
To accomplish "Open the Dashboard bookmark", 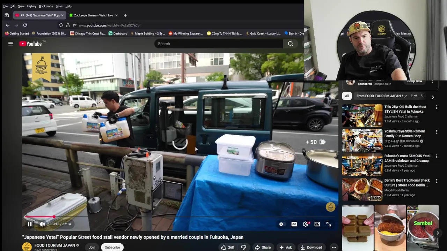I will pos(118,33).
